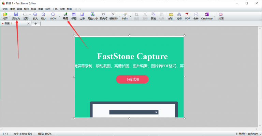262x136 pixels.
Task: Save image using the 另存为 floppy icon
Action: [x=16, y=16]
